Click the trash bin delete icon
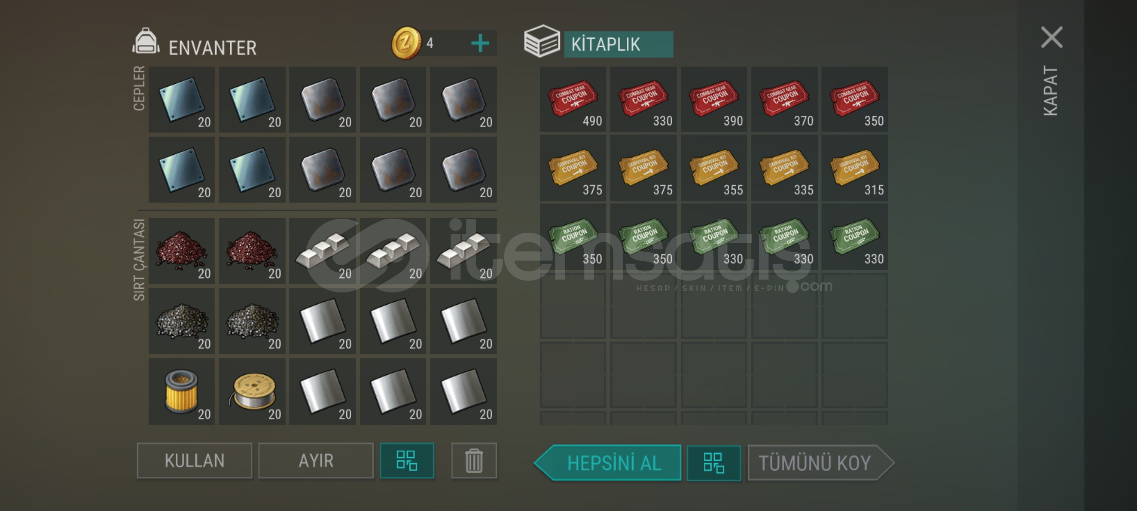Screen dimensions: 1137x511 [x=474, y=461]
